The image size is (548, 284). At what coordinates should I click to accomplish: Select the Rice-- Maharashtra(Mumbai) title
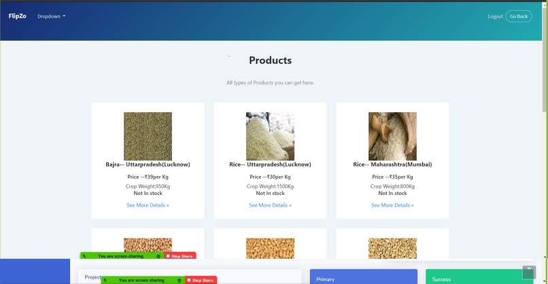(x=392, y=164)
